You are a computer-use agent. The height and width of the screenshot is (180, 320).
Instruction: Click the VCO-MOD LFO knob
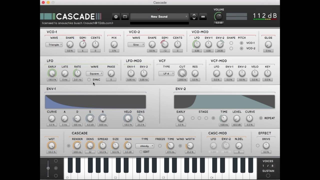[197, 44]
